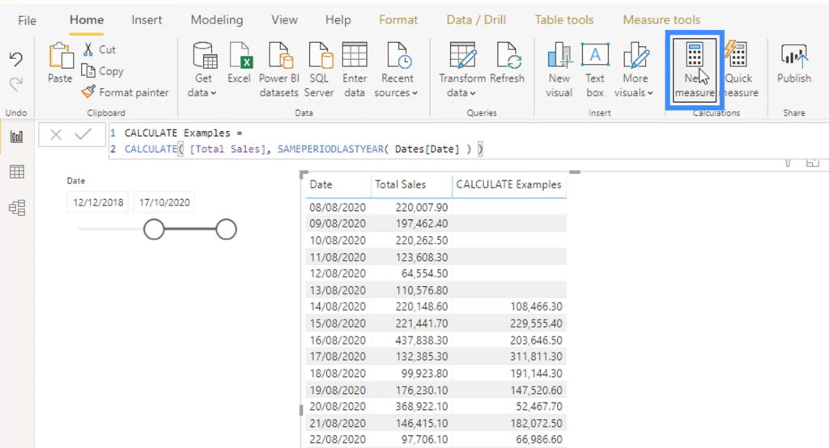Open the Enter data table tool
Screen dimensions: 829x448
pos(355,70)
